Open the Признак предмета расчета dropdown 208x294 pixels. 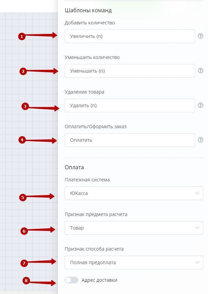pyautogui.click(x=133, y=228)
